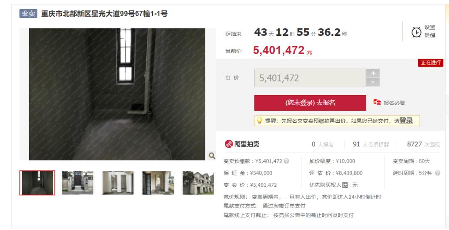Screen dimensions: 449x230
Task: Decrease bid with the minus button
Action: [373, 82]
